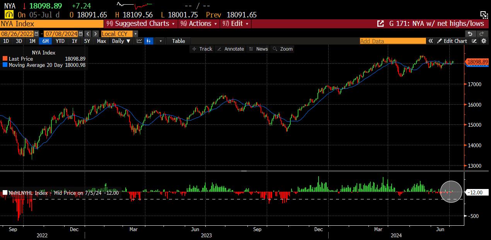Click the -500 axis label in lower panel
491x240 pixels.
click(474, 216)
